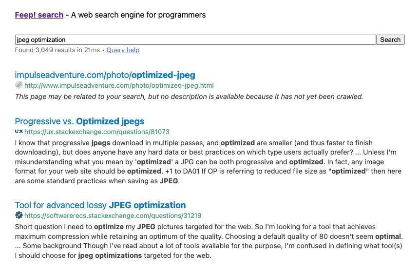The height and width of the screenshot is (273, 419).
Task: Open the Tool for advanced lossy JPEG optimization result
Action: 100,205
